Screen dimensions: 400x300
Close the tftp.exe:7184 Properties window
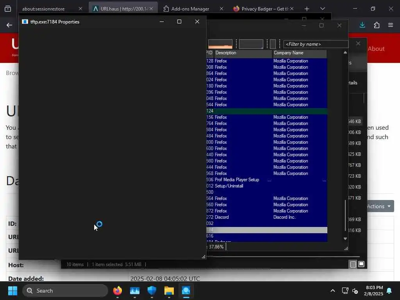(x=197, y=22)
